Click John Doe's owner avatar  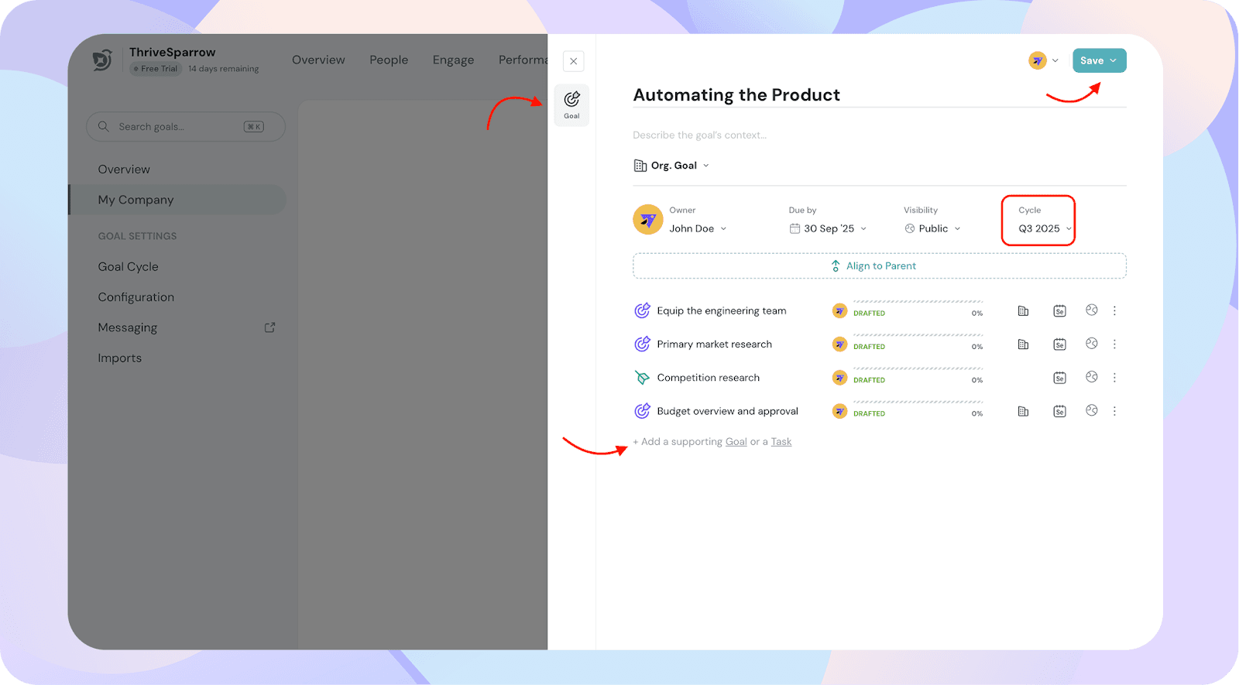pos(648,220)
